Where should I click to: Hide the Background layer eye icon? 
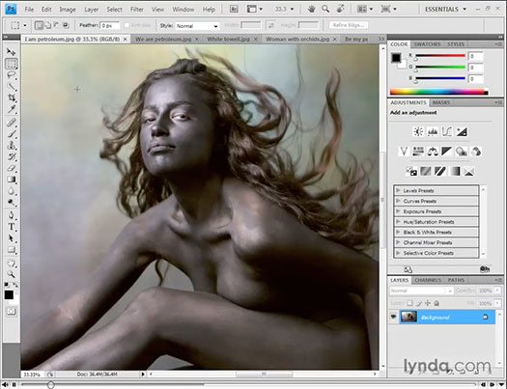tap(393, 317)
